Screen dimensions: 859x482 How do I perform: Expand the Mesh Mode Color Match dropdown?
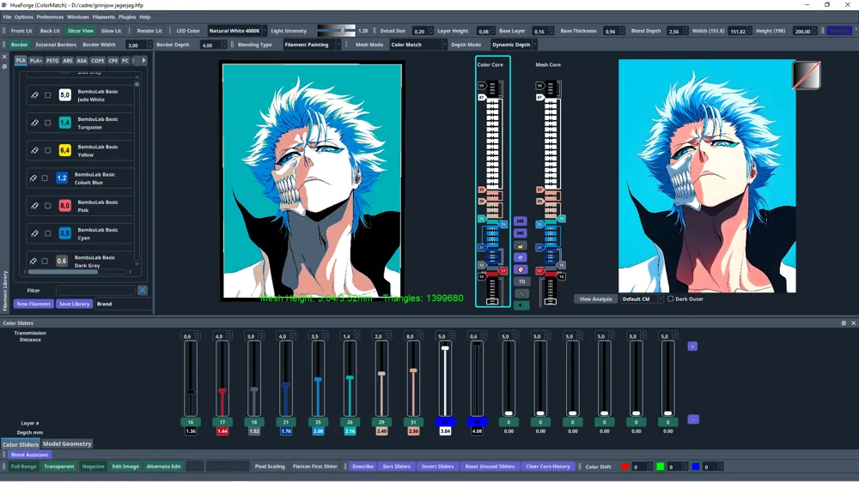[x=417, y=45]
